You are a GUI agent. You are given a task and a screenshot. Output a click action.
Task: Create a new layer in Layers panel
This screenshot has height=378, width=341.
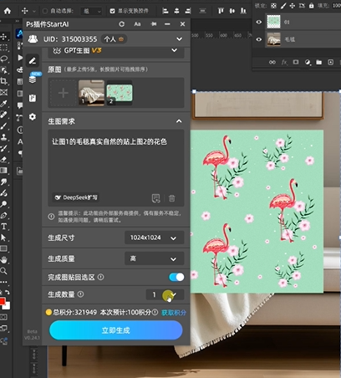point(330,62)
